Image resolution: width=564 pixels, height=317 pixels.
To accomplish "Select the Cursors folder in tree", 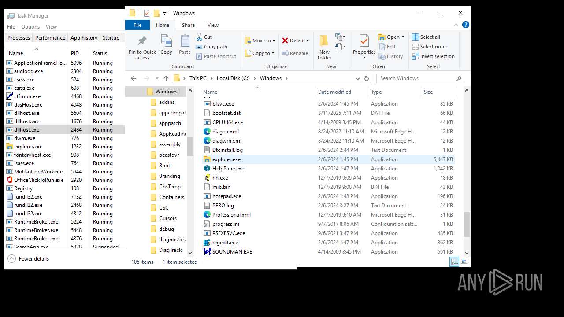I will [168, 218].
